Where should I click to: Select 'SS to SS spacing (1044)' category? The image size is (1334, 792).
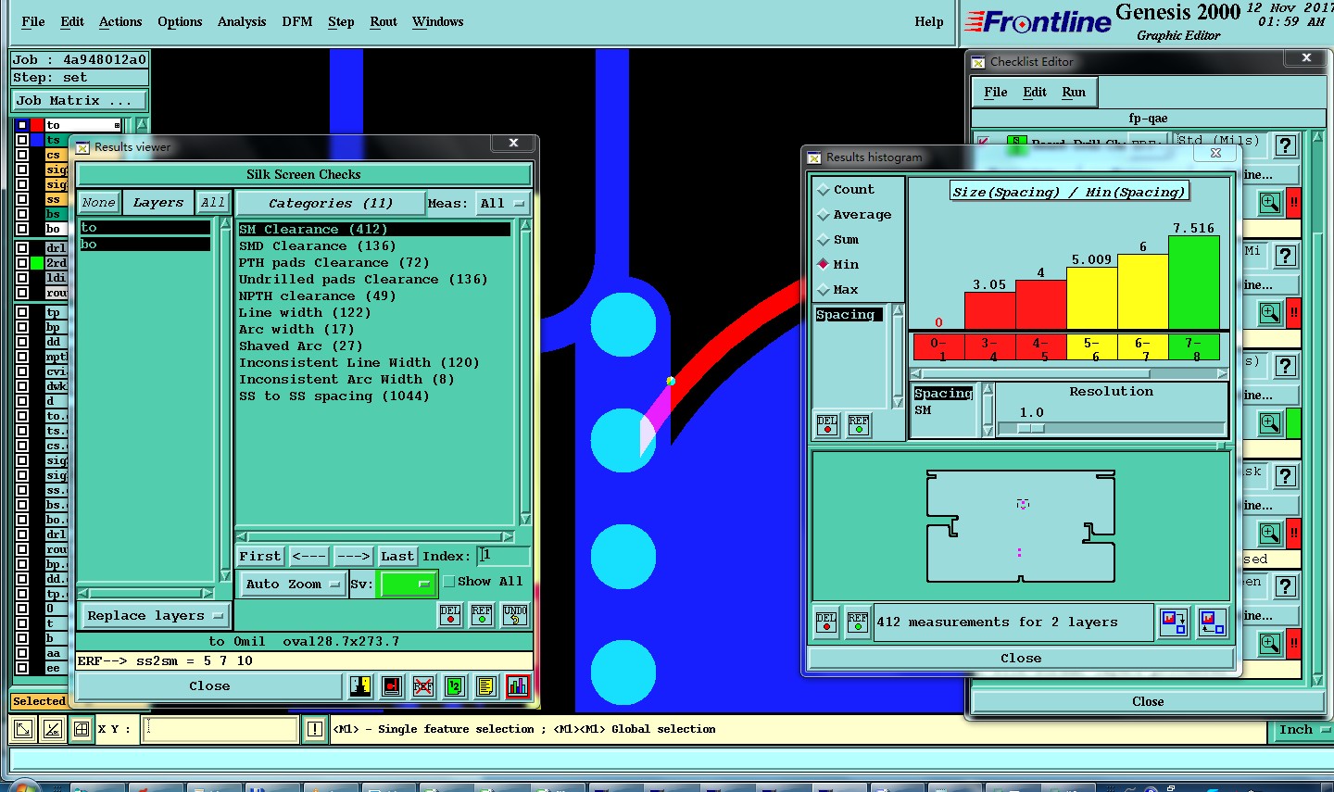[334, 396]
